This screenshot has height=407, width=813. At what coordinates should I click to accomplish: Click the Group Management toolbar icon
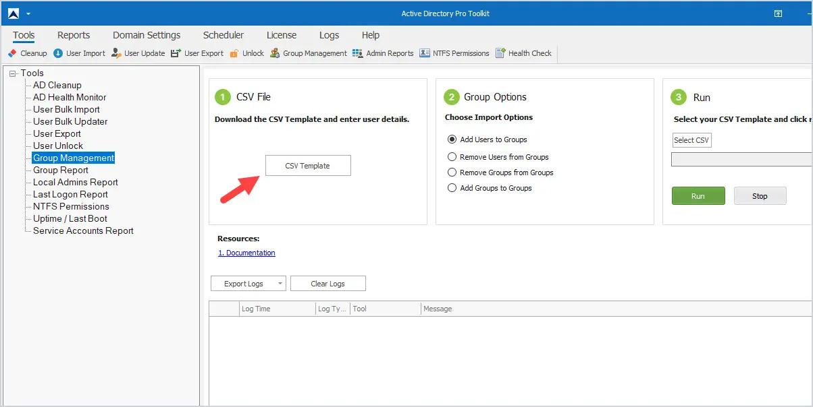click(275, 53)
